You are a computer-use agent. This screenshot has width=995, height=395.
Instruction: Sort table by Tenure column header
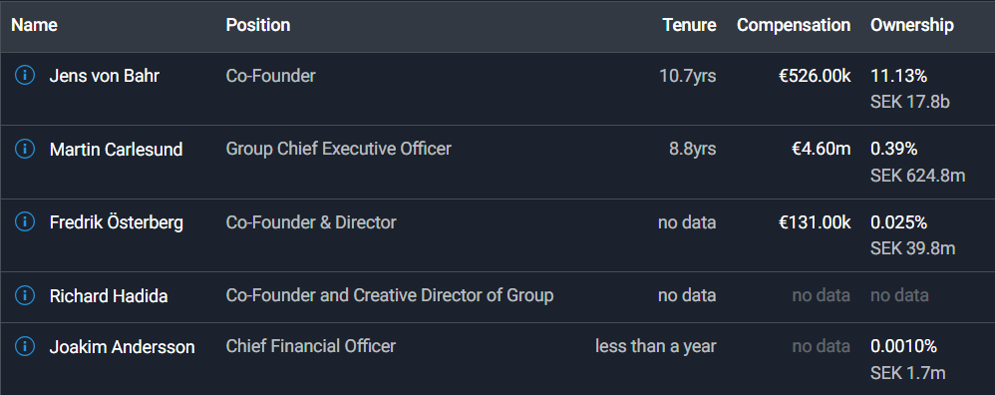pos(689,25)
